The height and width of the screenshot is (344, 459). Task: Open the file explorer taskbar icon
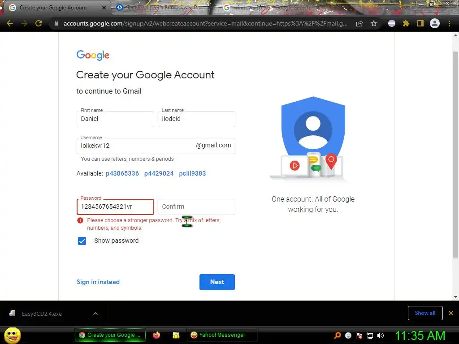(x=176, y=335)
